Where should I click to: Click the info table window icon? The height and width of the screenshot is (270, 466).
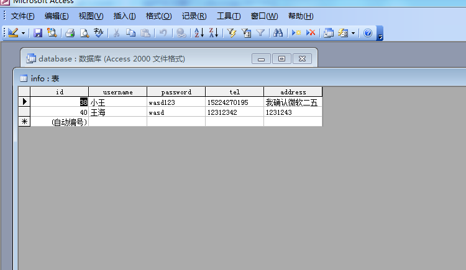tap(24, 78)
